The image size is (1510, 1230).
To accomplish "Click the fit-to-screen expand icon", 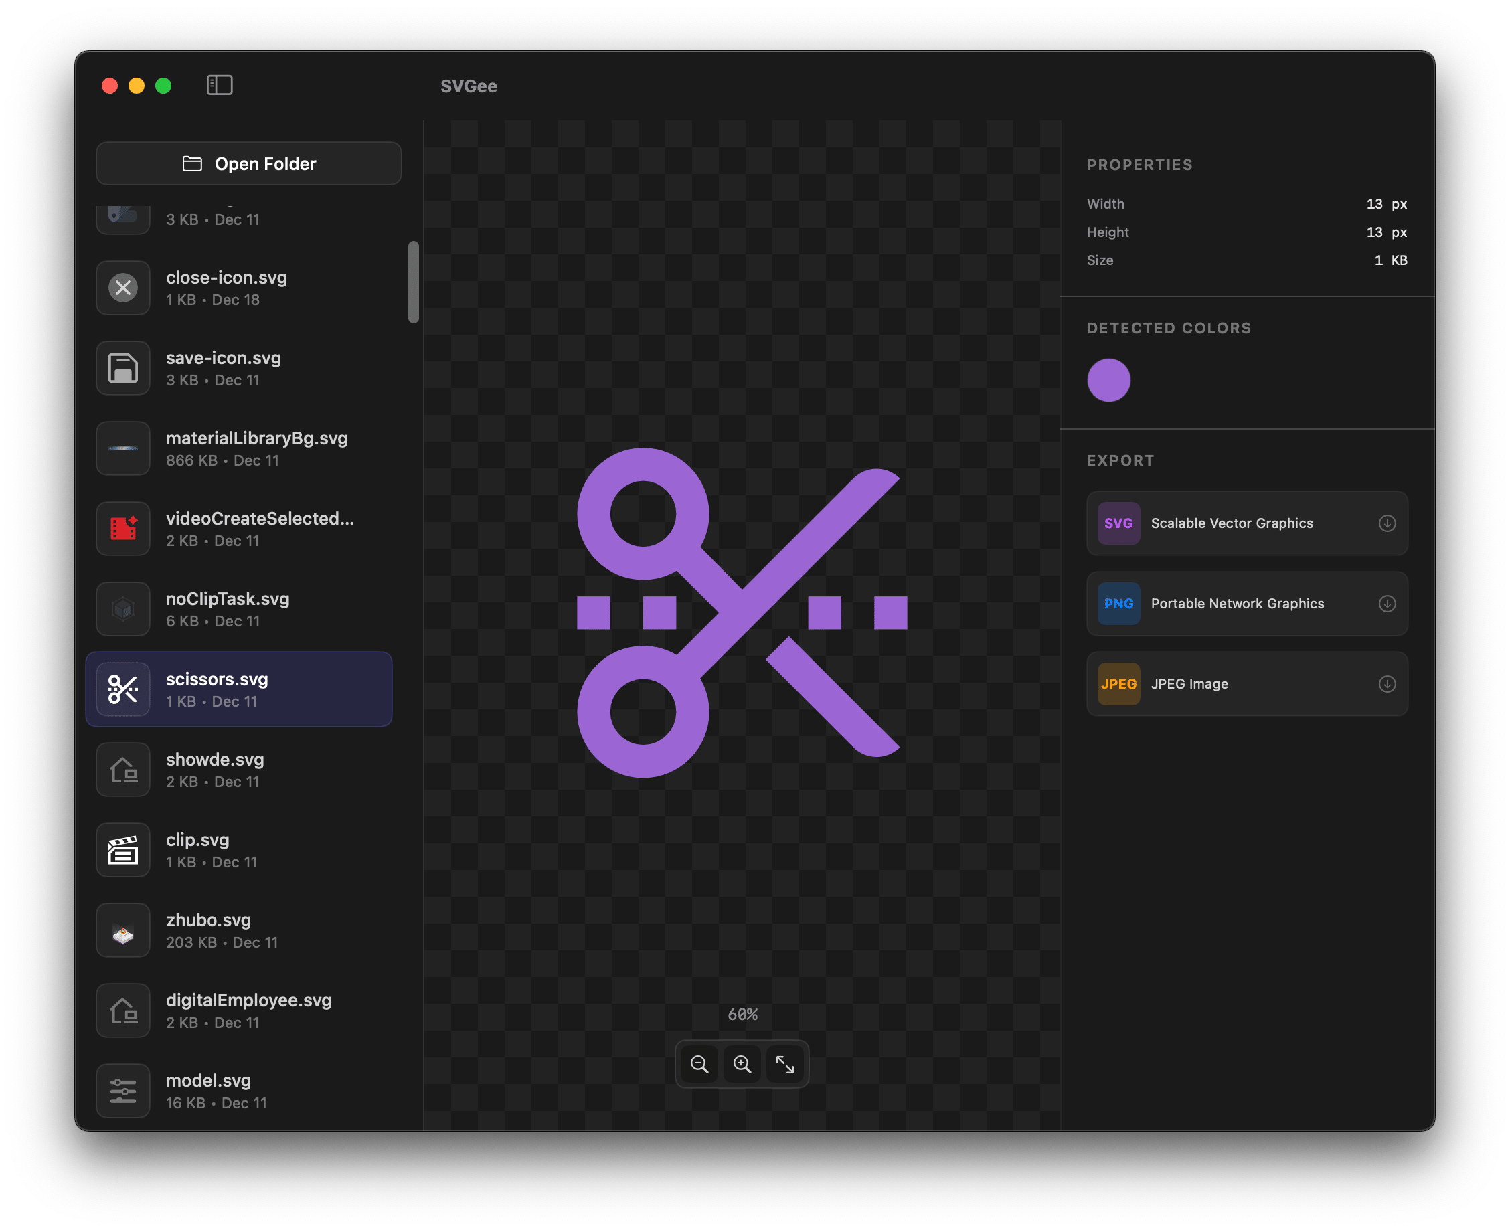I will (x=785, y=1063).
